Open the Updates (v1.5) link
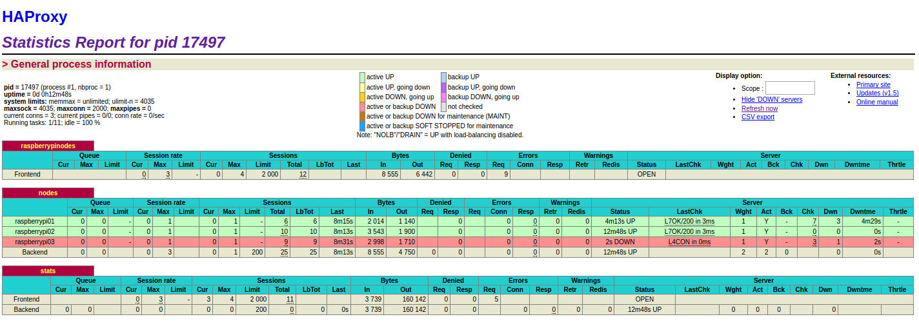Image resolution: width=919 pixels, height=328 pixels. 877,93
